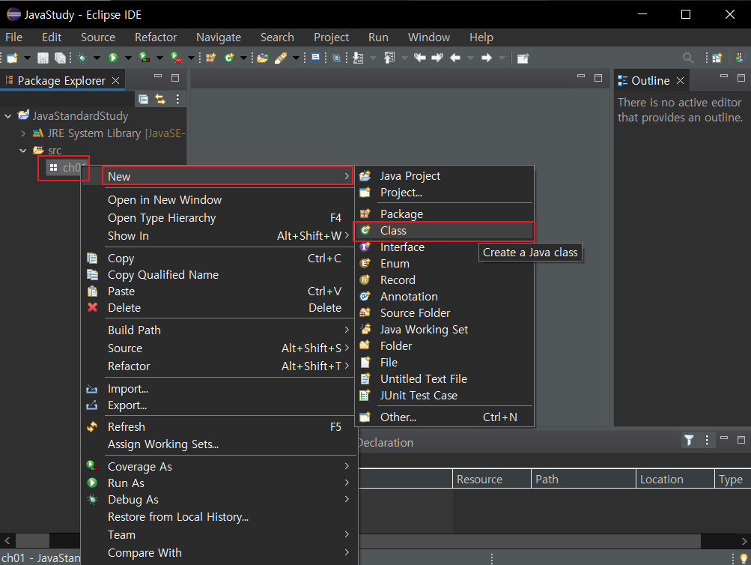Choose JUnit Test Case in New submenu
Viewport: 751px width, 565px height.
(x=444, y=396)
